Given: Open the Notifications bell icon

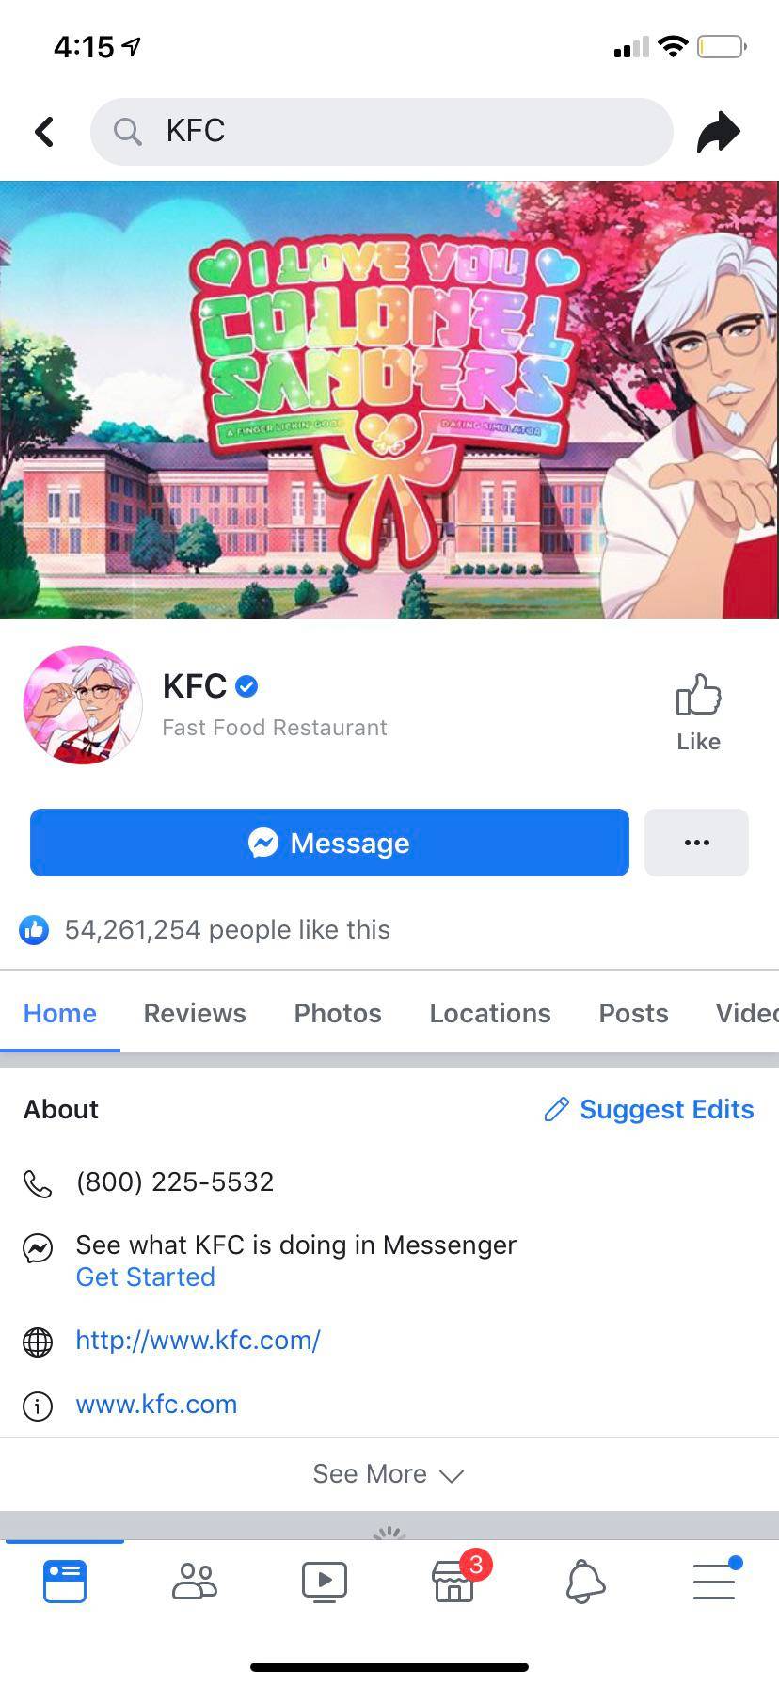Looking at the screenshot, I should [x=584, y=1581].
